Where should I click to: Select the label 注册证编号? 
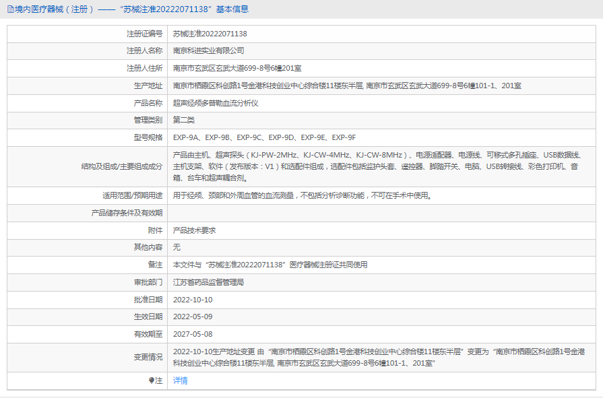145,34
